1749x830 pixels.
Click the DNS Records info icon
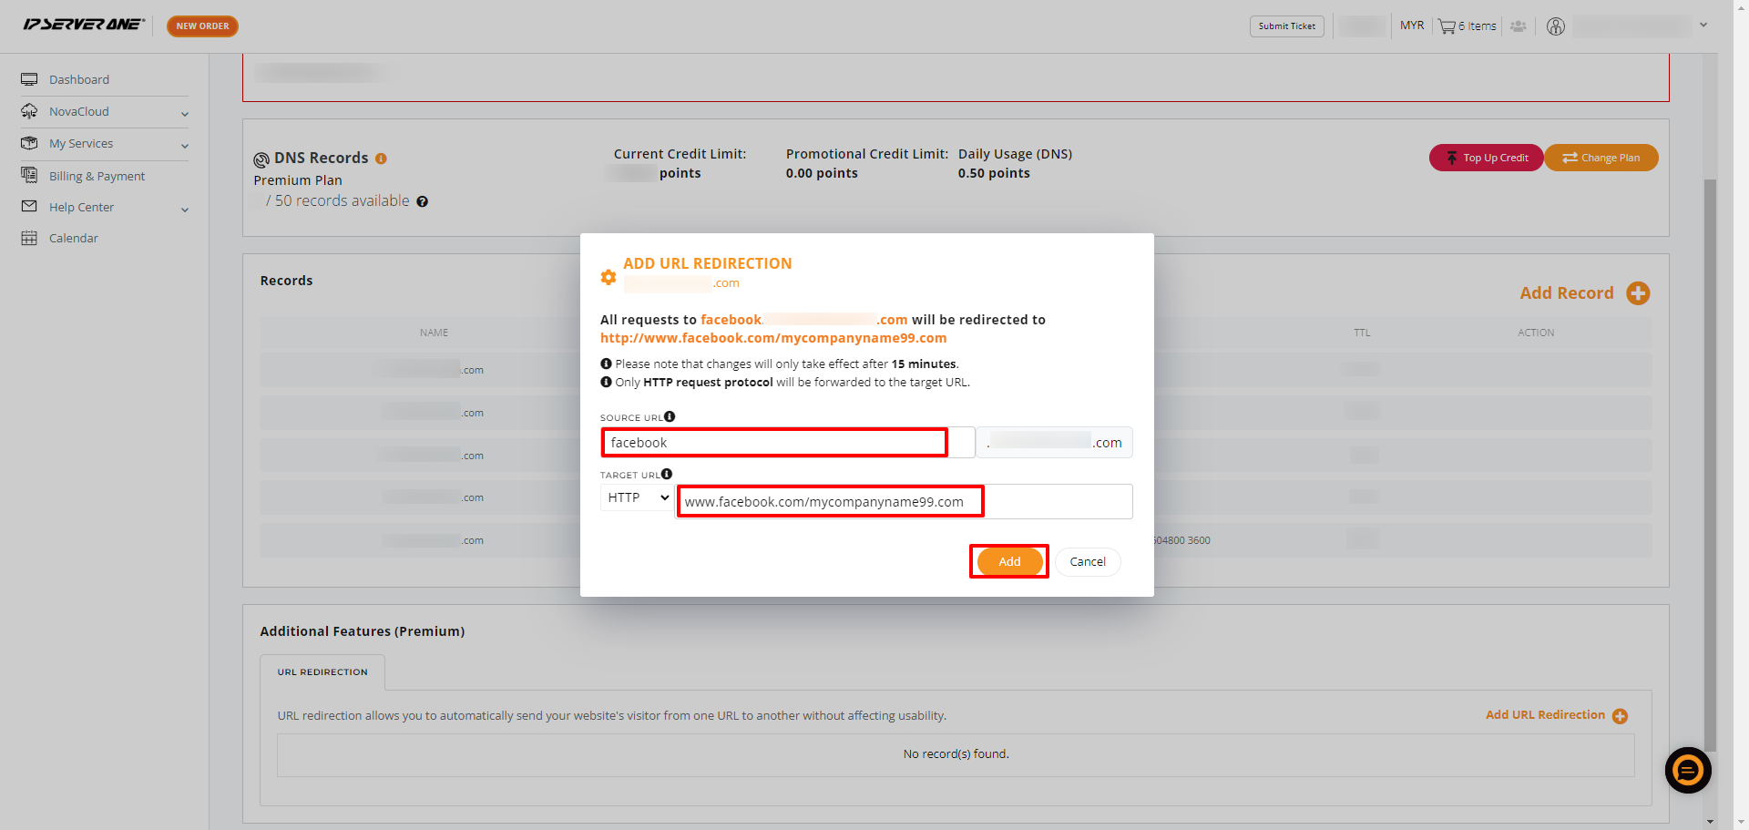[381, 159]
